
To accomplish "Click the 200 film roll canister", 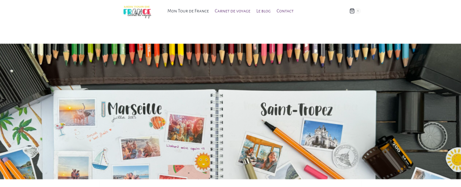I will 388,156.
